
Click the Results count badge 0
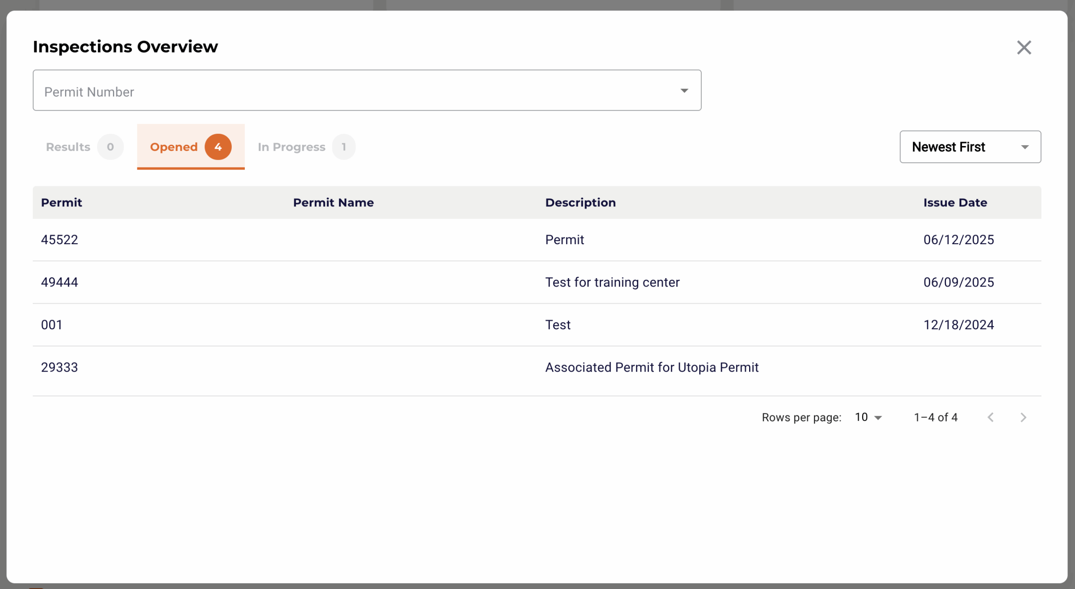click(x=110, y=147)
